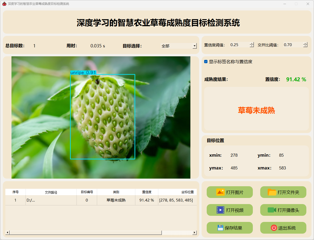The width and height of the screenshot is (314, 240).
Task: Click the strawberry app icon in title bar
Action: point(4,4)
